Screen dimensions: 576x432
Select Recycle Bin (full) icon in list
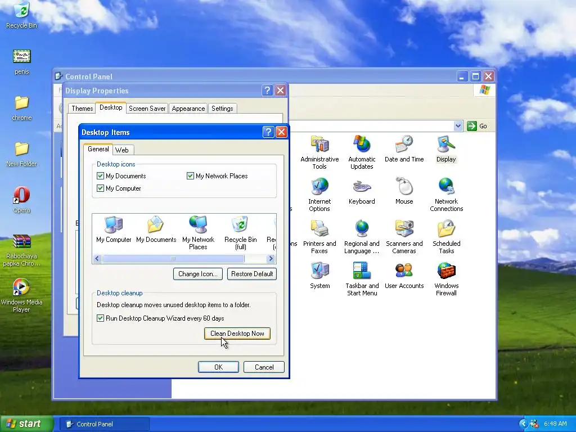(x=241, y=233)
